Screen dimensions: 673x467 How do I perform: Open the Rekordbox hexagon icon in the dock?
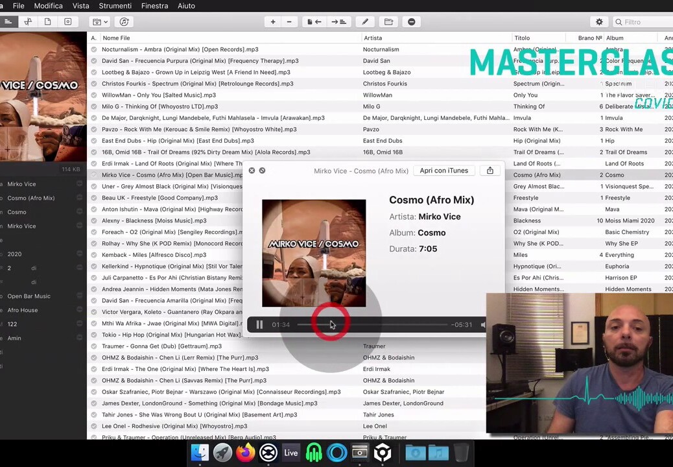(x=382, y=453)
